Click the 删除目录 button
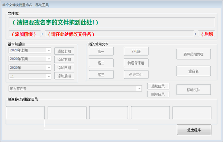The width and height of the screenshot is (223, 142). (158, 94)
